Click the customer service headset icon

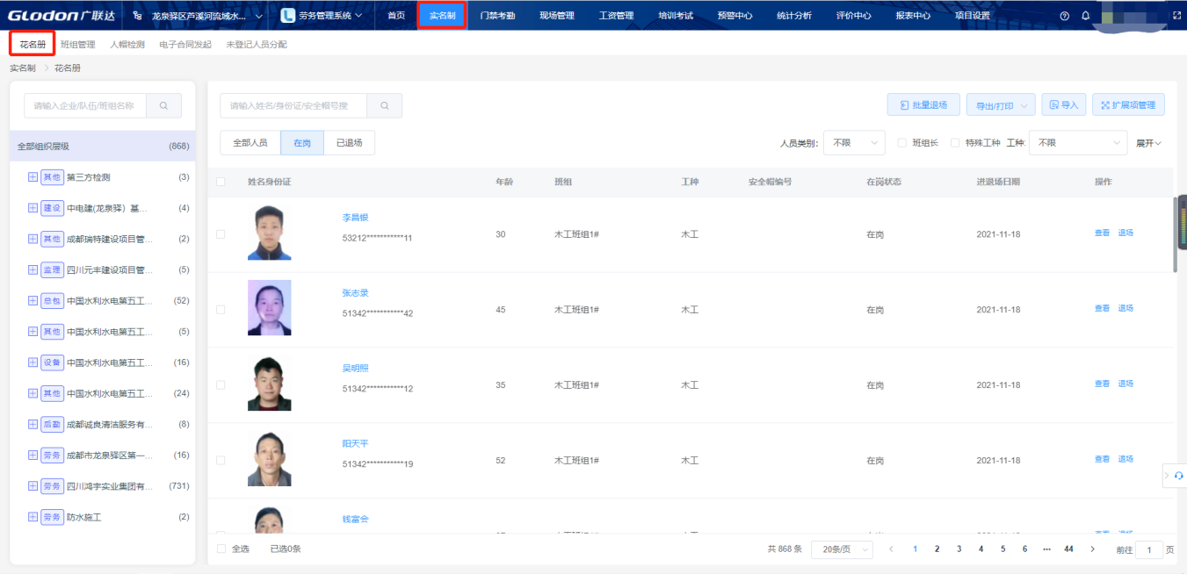[x=1178, y=475]
